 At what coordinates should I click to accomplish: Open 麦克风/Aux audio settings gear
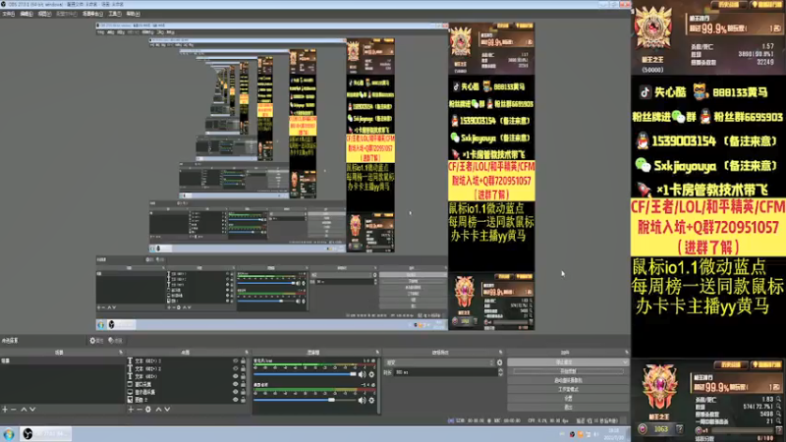pyautogui.click(x=372, y=374)
